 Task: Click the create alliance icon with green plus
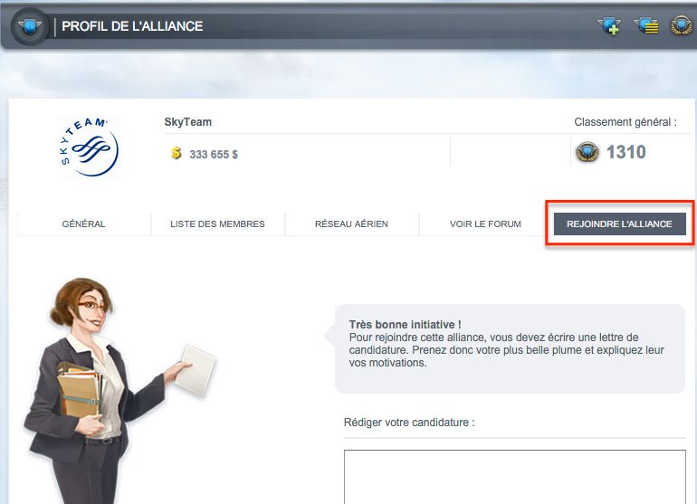click(x=609, y=25)
